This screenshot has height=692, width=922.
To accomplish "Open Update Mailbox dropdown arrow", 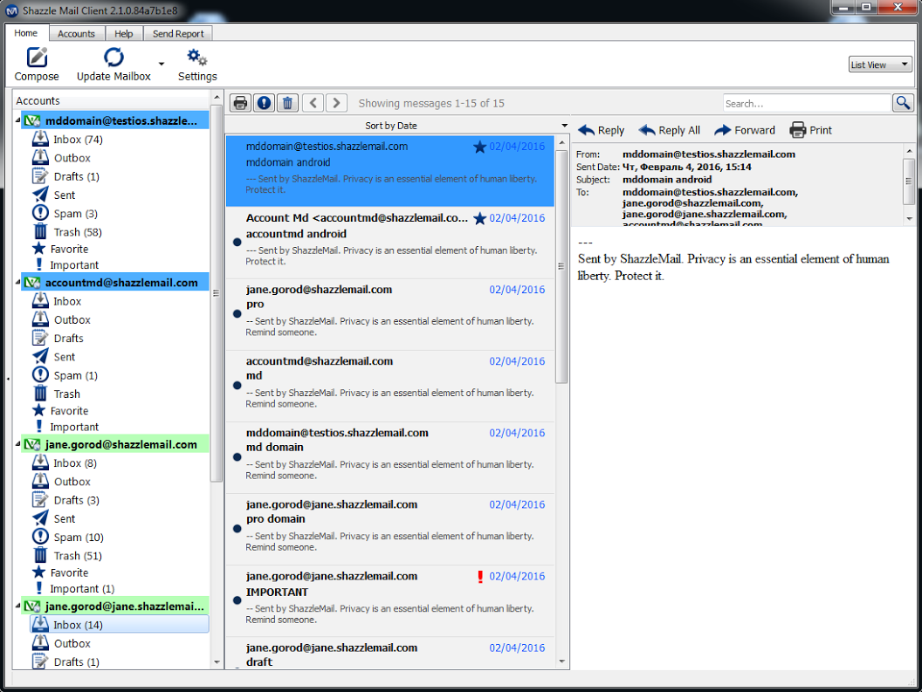I will point(162,64).
